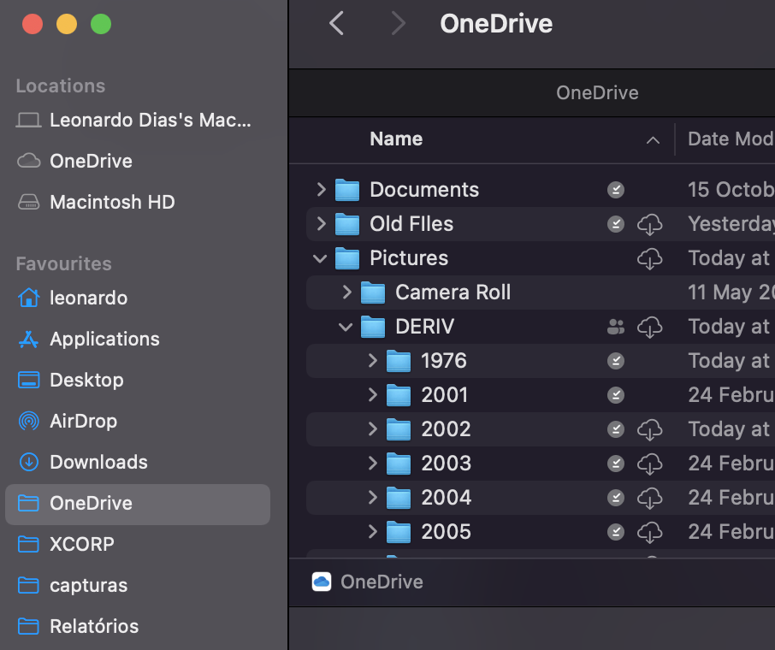Go back with the left arrow button

[337, 24]
